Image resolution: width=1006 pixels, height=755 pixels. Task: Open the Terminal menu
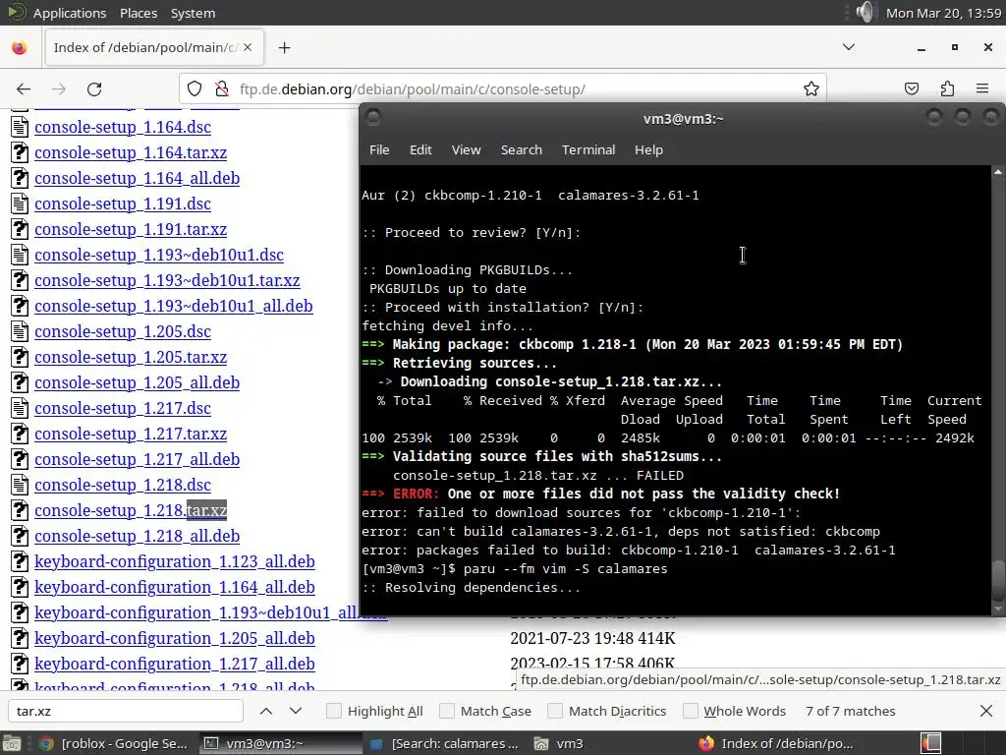(x=588, y=149)
